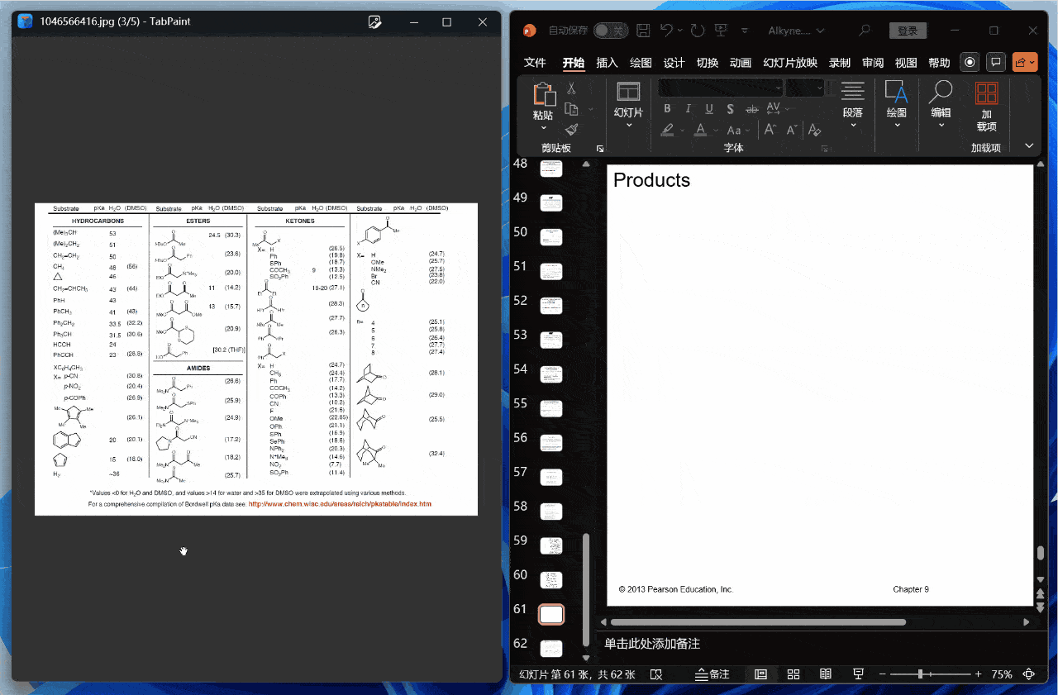Toggle Italic formatting
This screenshot has height=695, width=1058.
coord(689,109)
